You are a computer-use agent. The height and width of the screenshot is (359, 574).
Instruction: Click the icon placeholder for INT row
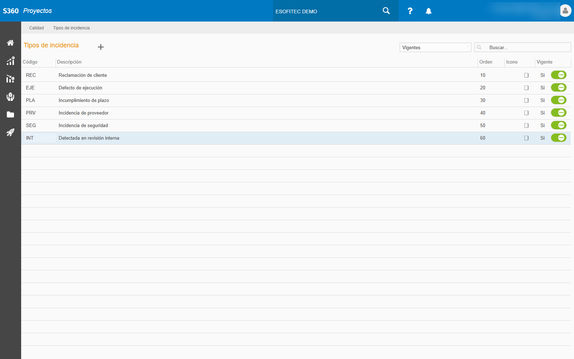point(526,138)
